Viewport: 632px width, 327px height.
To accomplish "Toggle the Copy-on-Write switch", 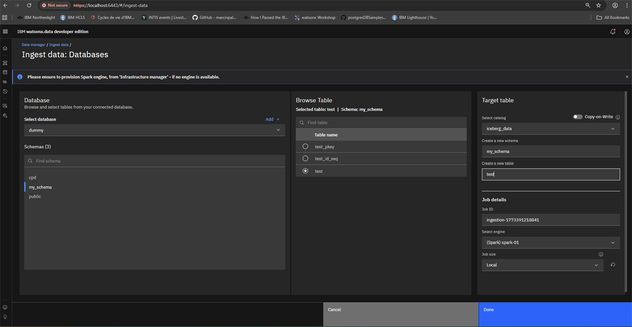I will pos(578,117).
